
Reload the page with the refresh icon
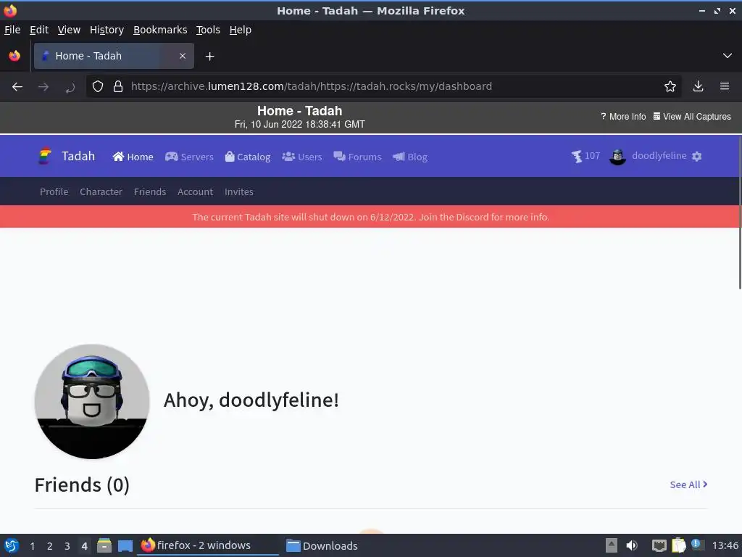click(70, 87)
